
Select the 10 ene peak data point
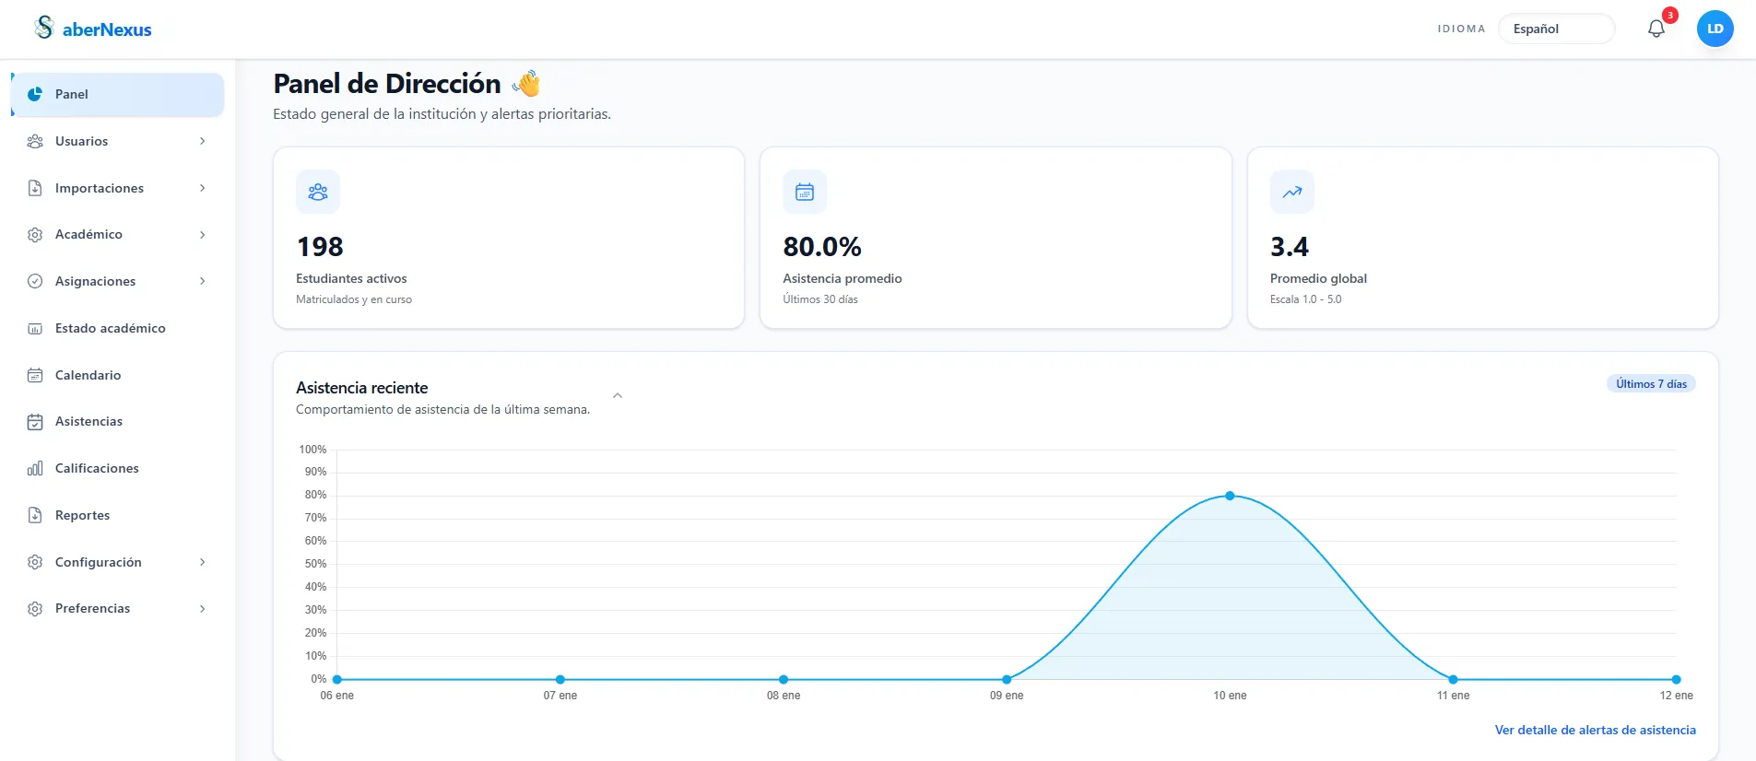tap(1230, 496)
